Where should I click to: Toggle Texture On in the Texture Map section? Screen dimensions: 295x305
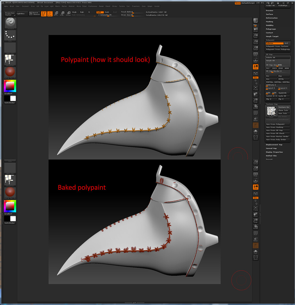click(x=284, y=107)
